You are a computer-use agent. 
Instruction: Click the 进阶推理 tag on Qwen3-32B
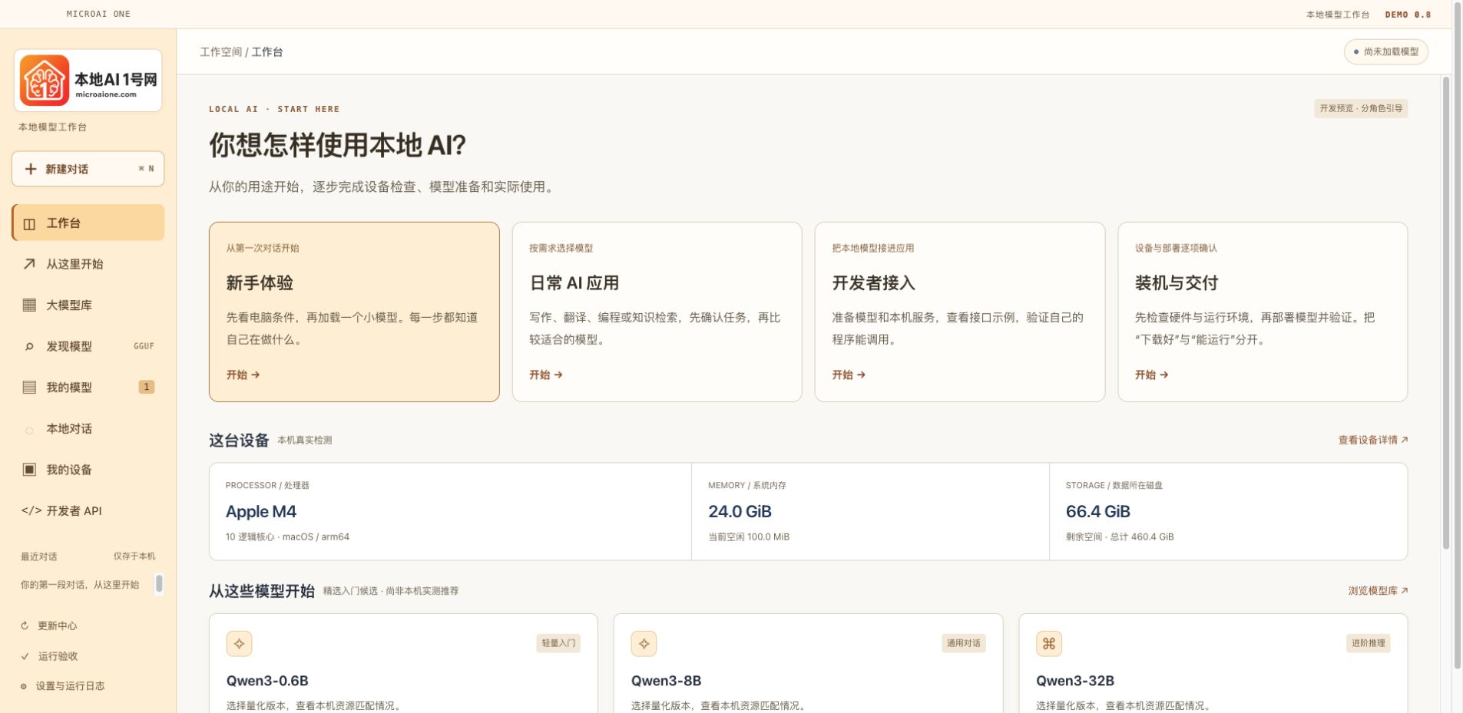tap(1368, 643)
